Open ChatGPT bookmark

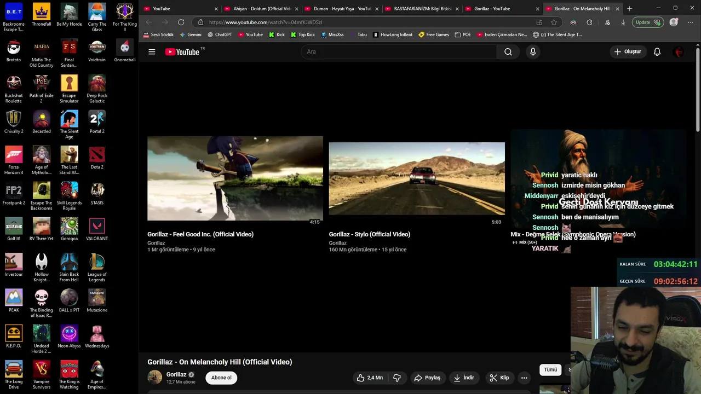(x=220, y=34)
